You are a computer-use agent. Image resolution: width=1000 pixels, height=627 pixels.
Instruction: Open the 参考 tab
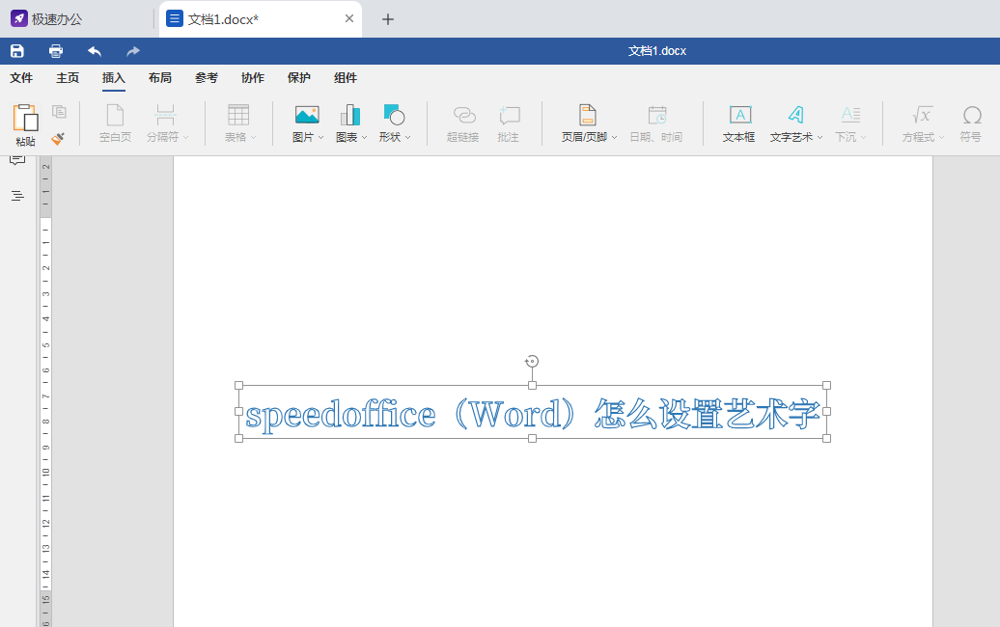(x=207, y=78)
